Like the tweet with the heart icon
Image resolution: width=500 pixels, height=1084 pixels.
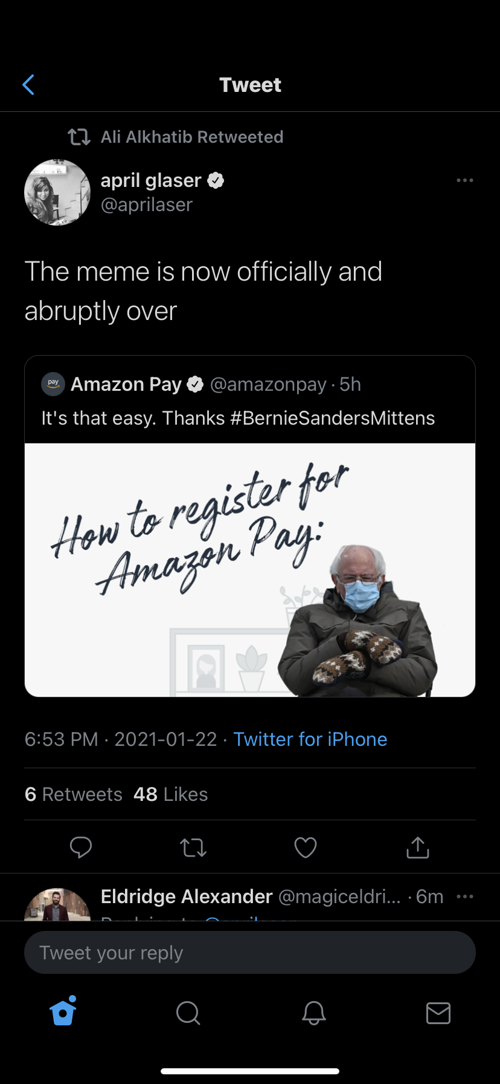tap(306, 847)
